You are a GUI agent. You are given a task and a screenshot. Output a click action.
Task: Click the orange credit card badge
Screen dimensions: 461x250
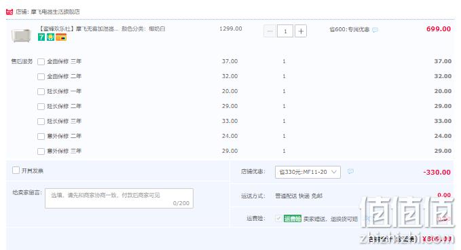click(x=61, y=37)
